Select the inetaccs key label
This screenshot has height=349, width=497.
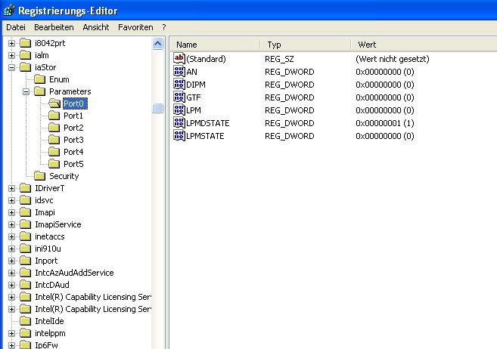50,236
